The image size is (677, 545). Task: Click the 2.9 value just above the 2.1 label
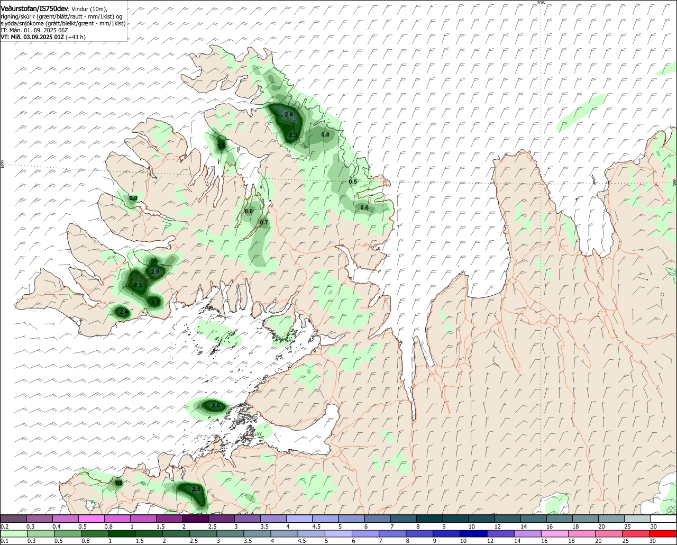[x=155, y=271]
